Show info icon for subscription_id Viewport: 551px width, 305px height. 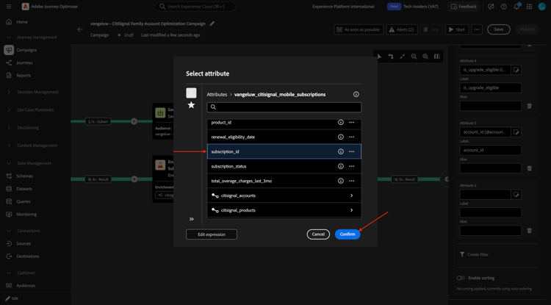click(340, 151)
